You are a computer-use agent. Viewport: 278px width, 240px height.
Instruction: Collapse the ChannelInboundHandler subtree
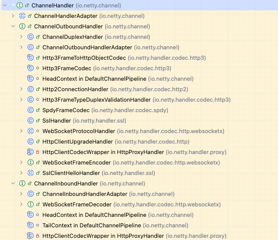13,183
